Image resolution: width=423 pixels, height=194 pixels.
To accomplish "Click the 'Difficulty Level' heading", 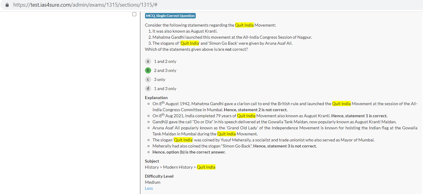I will point(159,176).
